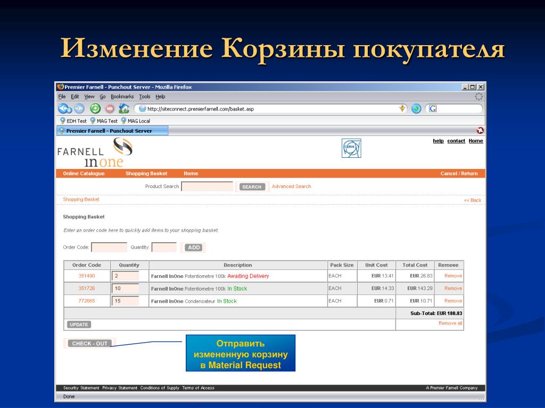Reload the page with the green refresh icon

95,108
